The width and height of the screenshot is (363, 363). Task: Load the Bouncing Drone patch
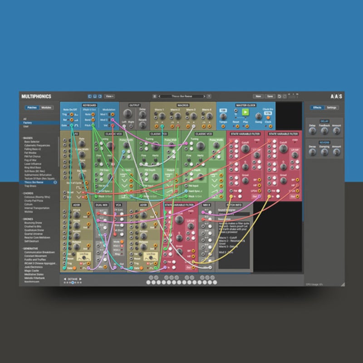[33, 223]
